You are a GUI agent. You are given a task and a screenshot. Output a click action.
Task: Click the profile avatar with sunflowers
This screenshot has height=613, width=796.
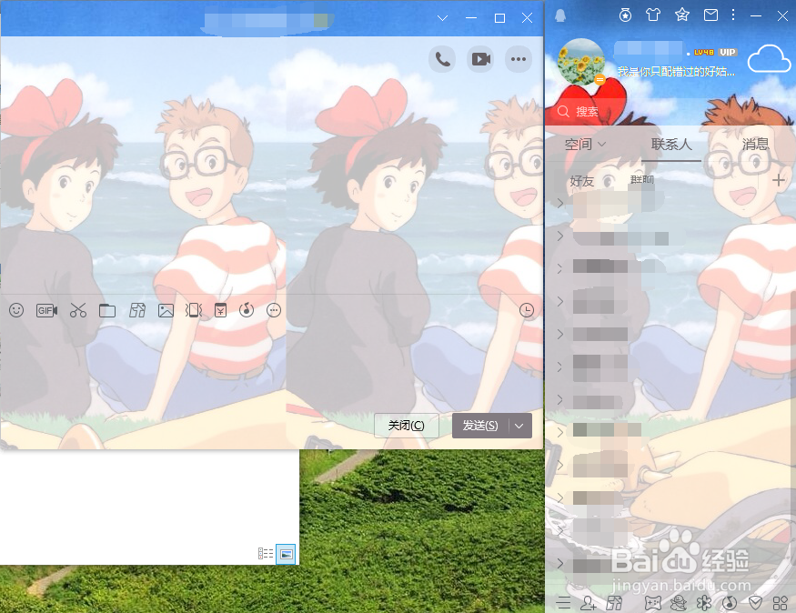tap(581, 62)
